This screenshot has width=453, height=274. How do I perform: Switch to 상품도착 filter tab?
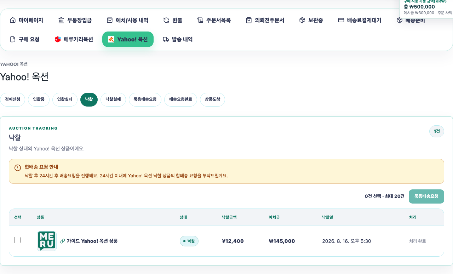click(x=212, y=99)
